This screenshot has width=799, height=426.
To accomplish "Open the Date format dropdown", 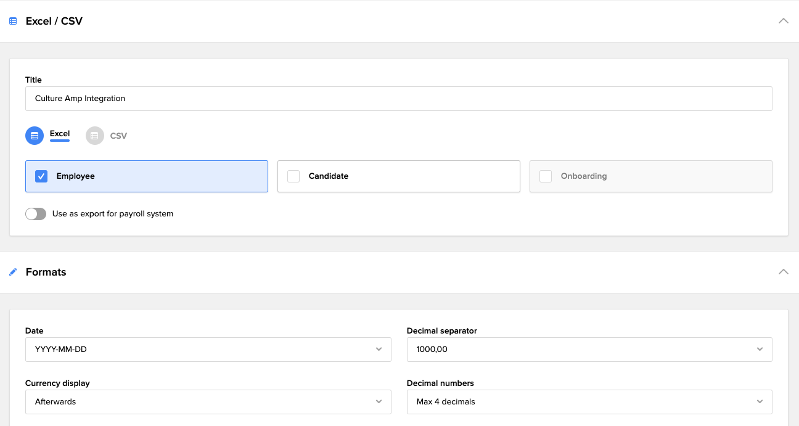I will coord(208,350).
